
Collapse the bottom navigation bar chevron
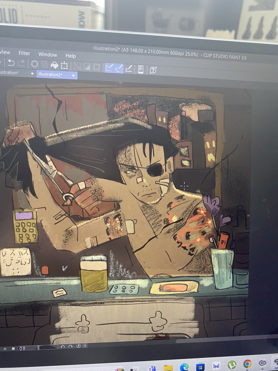(x=85, y=346)
